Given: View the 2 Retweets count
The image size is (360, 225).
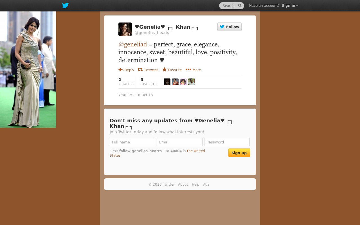Looking at the screenshot, I should point(126,82).
